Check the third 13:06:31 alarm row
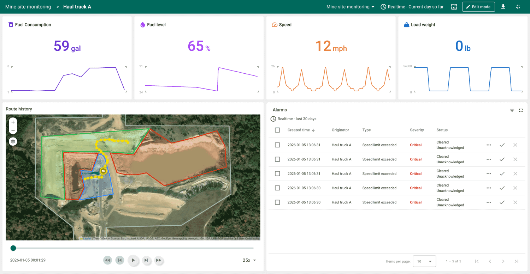This screenshot has height=274, width=530. pos(277,173)
